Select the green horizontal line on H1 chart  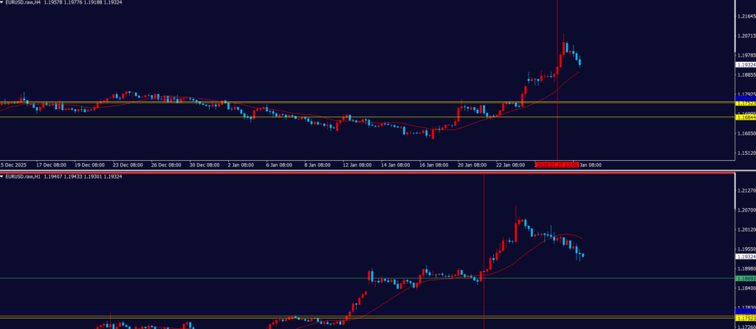[221, 278]
